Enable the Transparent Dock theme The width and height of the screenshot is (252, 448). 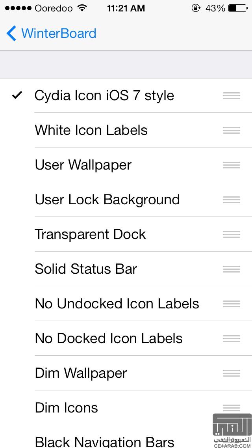(90, 234)
